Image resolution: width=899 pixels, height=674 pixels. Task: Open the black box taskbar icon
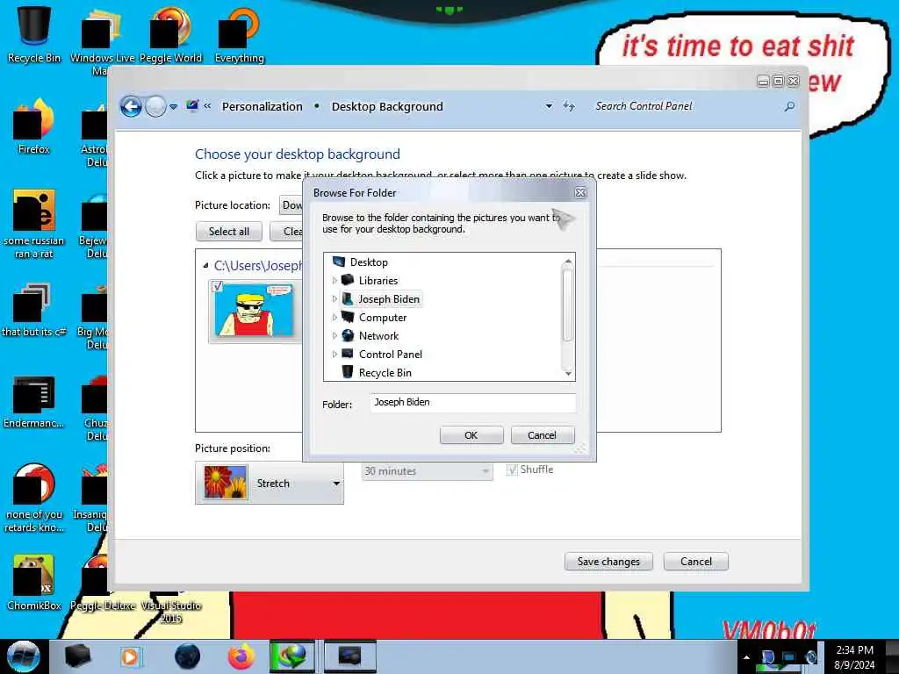click(77, 656)
